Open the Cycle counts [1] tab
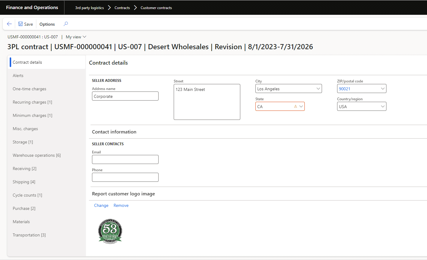Screen dimensions: 427x260 pyautogui.click(x=47, y=195)
